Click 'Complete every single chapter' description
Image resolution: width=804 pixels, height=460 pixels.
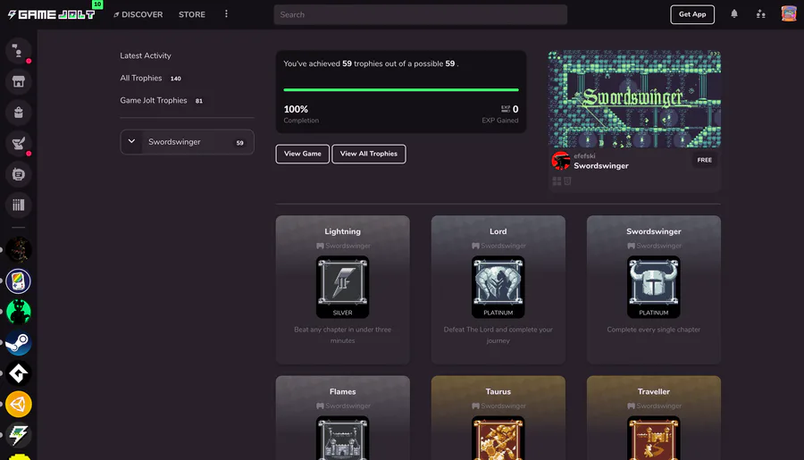tap(654, 330)
